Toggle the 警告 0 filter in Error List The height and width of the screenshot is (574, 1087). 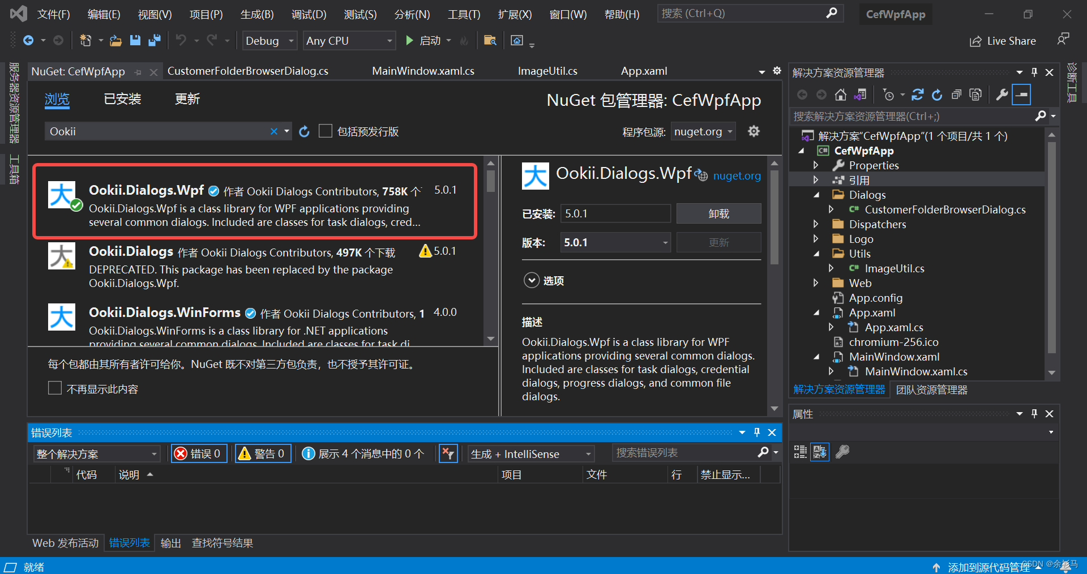click(262, 453)
